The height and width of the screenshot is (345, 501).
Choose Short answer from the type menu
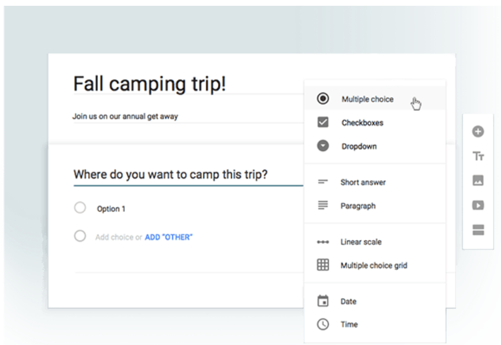(x=363, y=182)
